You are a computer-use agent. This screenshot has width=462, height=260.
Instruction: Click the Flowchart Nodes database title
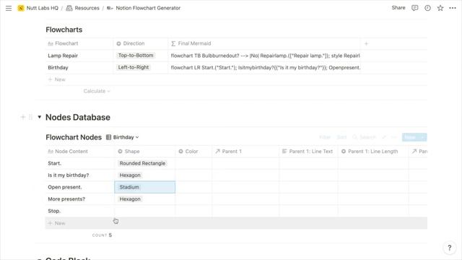click(x=74, y=137)
